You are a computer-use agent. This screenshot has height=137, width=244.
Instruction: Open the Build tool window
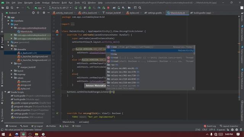point(24,126)
